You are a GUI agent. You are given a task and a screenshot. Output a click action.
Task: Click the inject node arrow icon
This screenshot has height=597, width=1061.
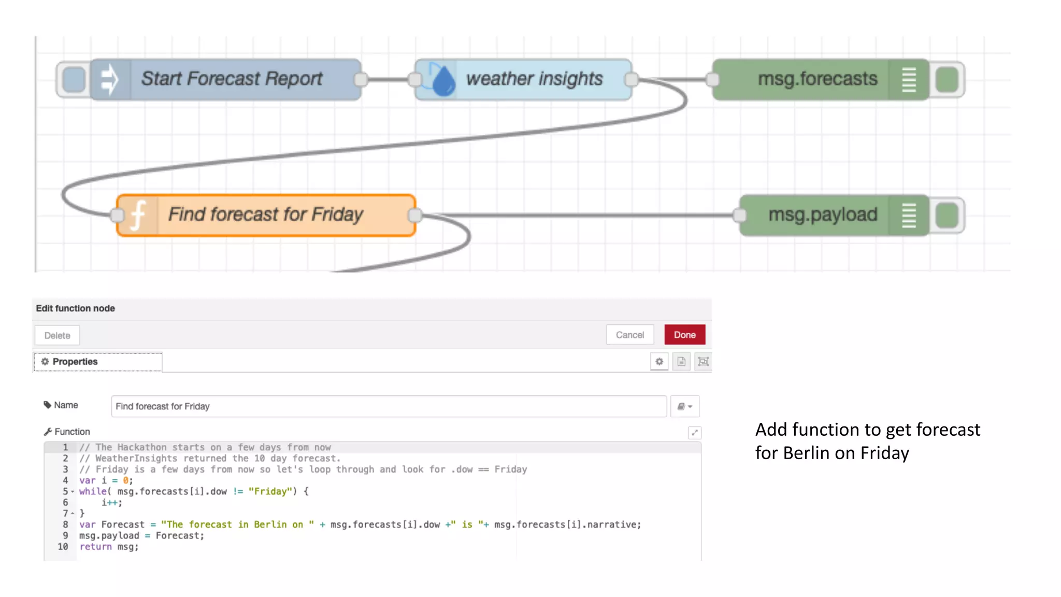[109, 80]
